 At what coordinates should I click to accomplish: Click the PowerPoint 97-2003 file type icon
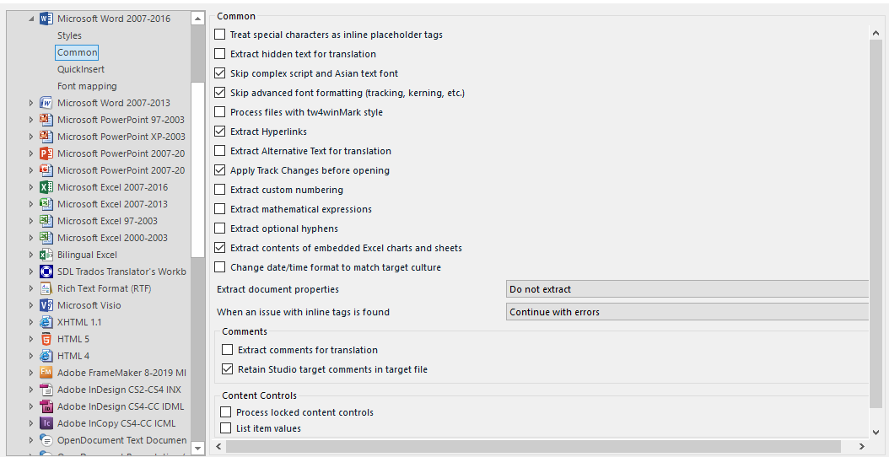46,120
